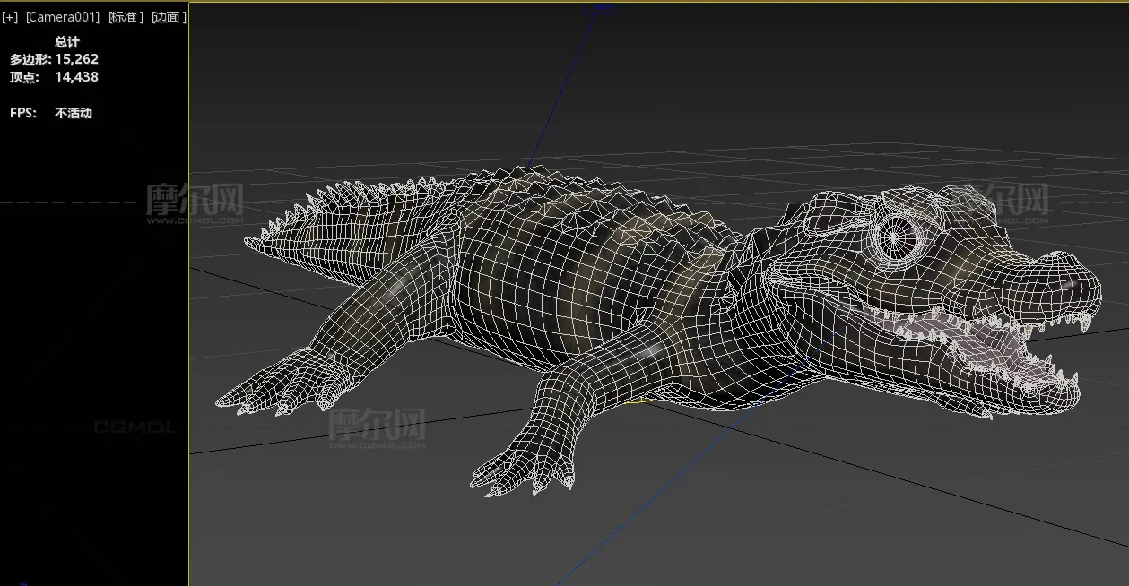Click the 摩尔网 watermark below the crocodile
The width and height of the screenshot is (1129, 586).
[x=376, y=427]
